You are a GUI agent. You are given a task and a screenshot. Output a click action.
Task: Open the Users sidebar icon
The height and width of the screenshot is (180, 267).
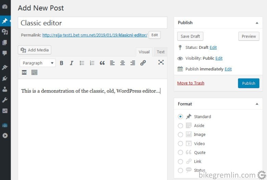(x=5, y=89)
